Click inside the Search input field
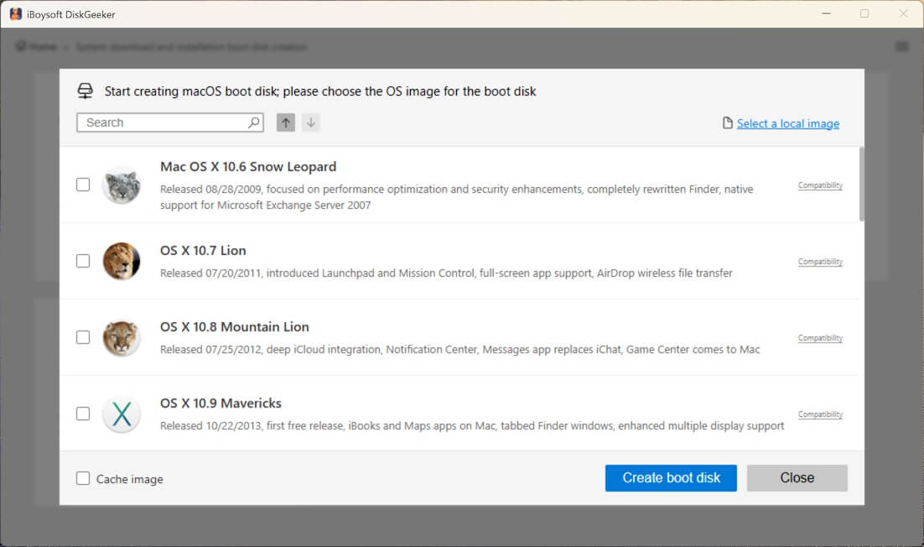The width and height of the screenshot is (924, 547). [x=164, y=122]
